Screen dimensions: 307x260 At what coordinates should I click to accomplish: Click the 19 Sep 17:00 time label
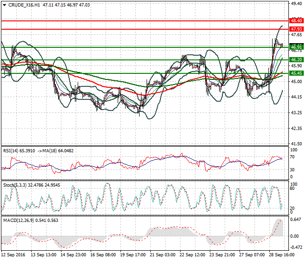(133, 255)
